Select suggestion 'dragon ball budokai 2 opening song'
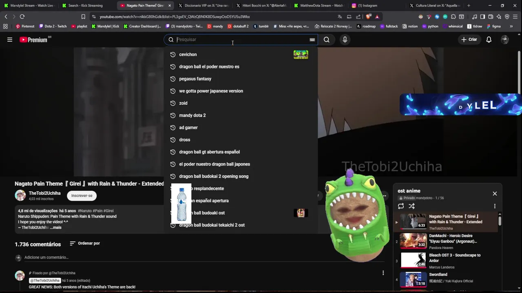This screenshot has height=293, width=522. (241, 177)
